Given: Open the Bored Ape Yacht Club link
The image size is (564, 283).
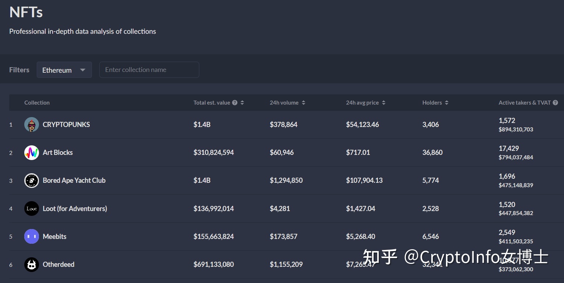Looking at the screenshot, I should [74, 181].
